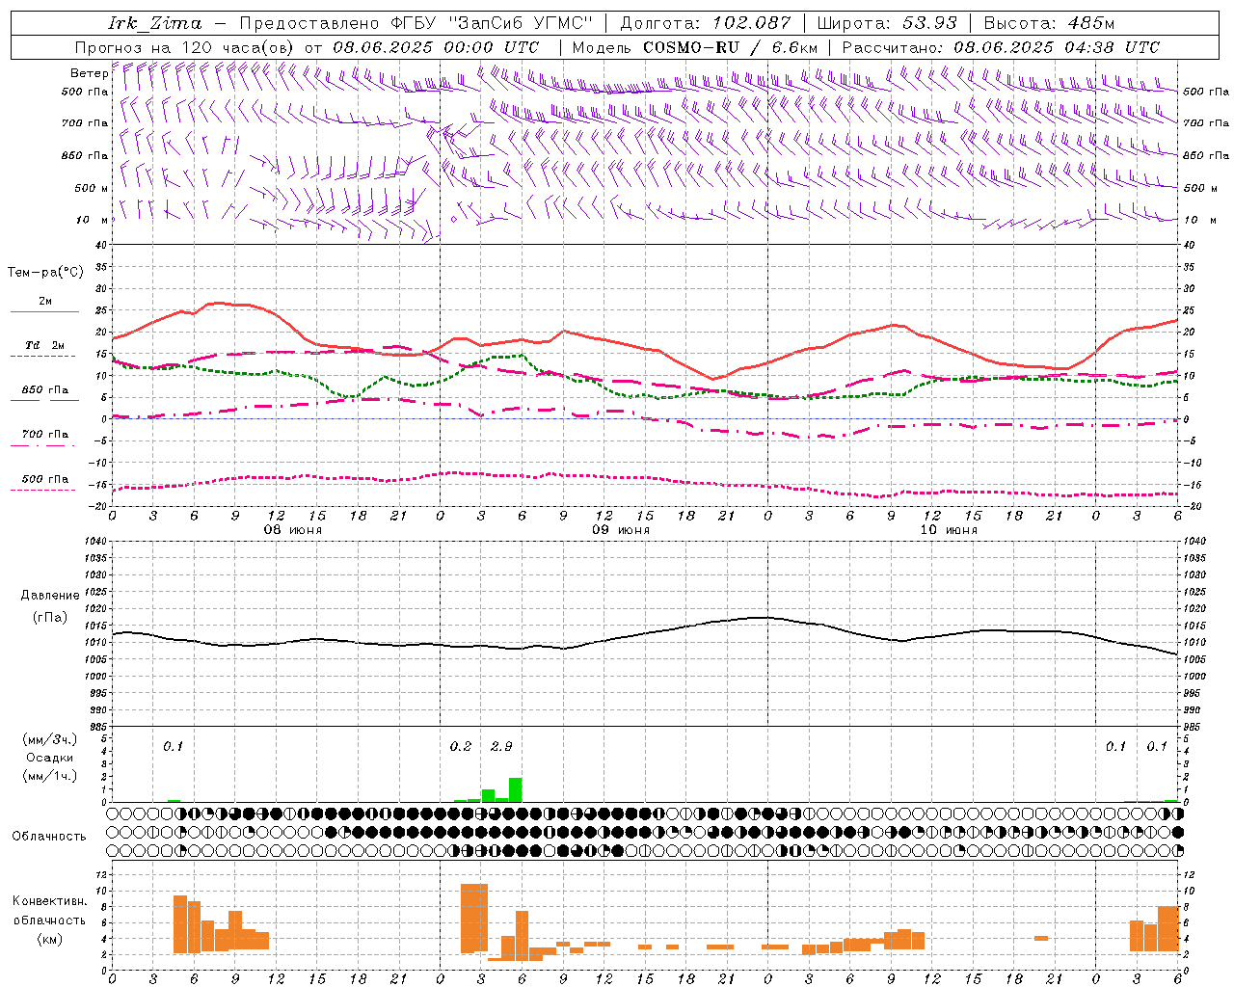Click the latitude value 53.93
Viewport: 1234px width, 987px height.
coord(929,23)
